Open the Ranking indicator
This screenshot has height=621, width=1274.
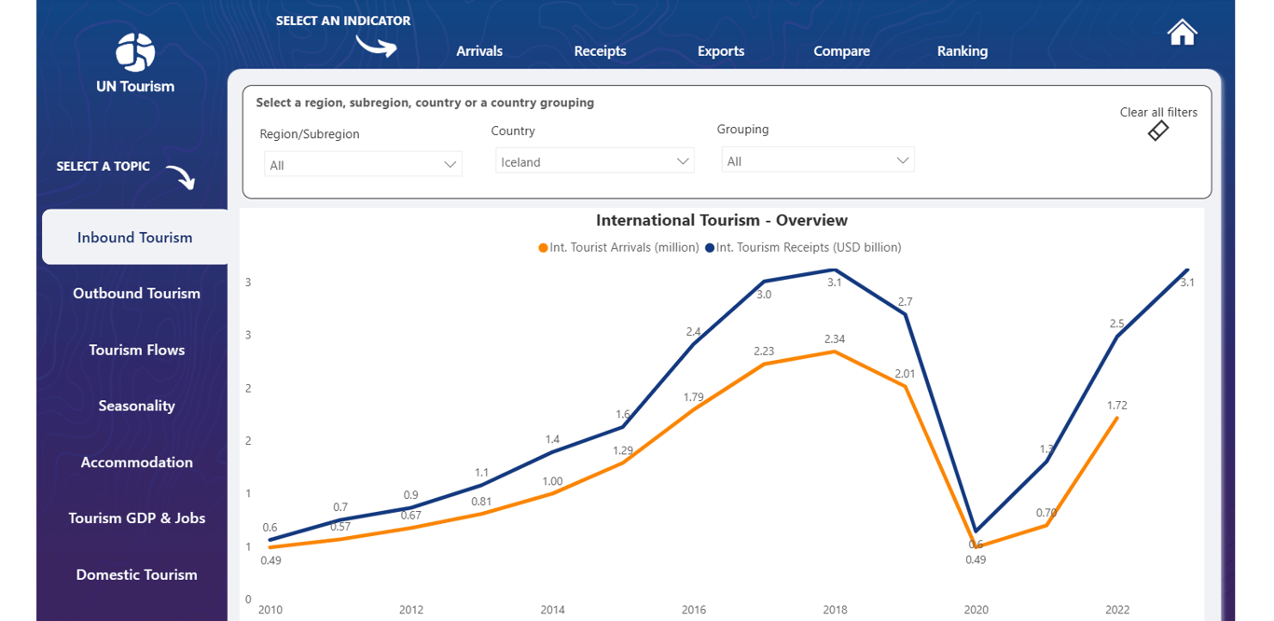(x=962, y=51)
